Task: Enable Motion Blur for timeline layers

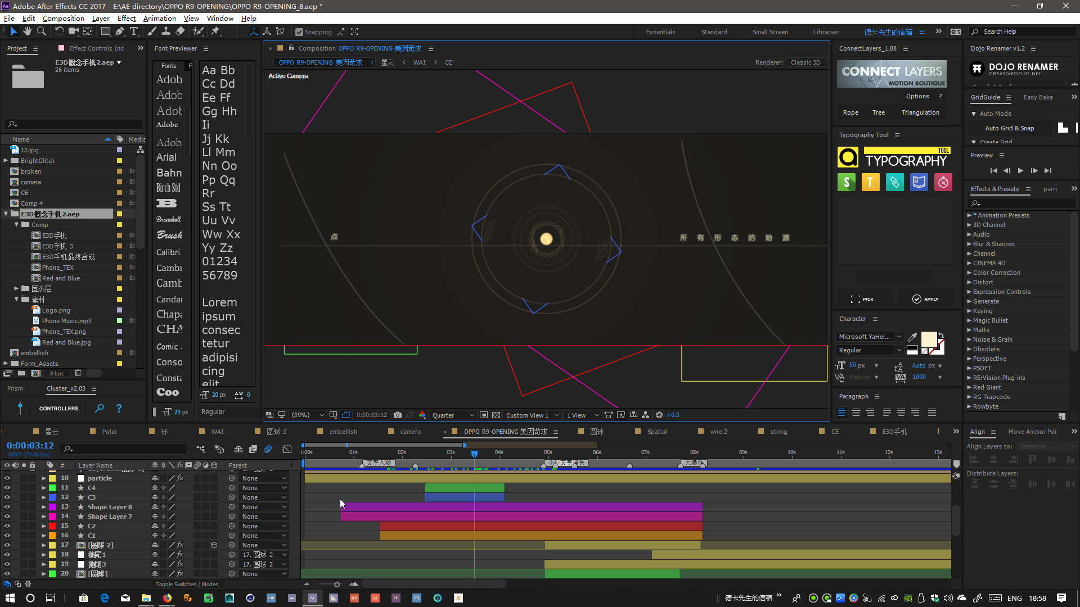Action: click(268, 449)
